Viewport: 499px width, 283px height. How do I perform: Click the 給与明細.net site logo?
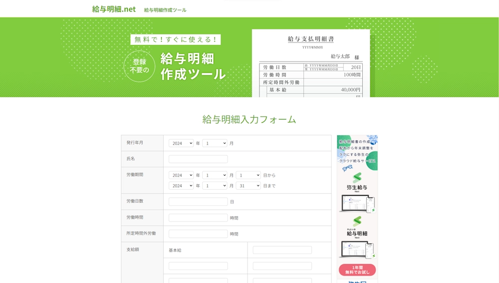114,9
